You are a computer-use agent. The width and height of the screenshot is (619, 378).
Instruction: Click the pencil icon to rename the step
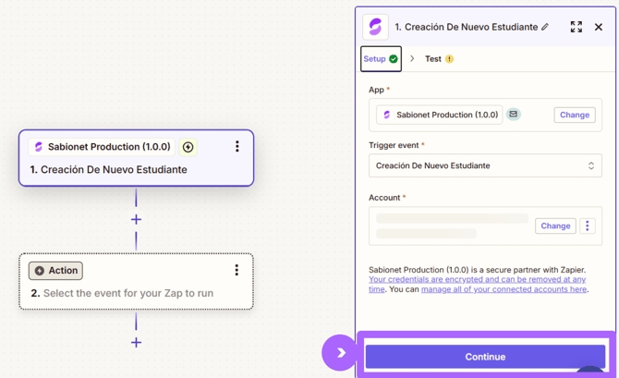click(x=545, y=27)
